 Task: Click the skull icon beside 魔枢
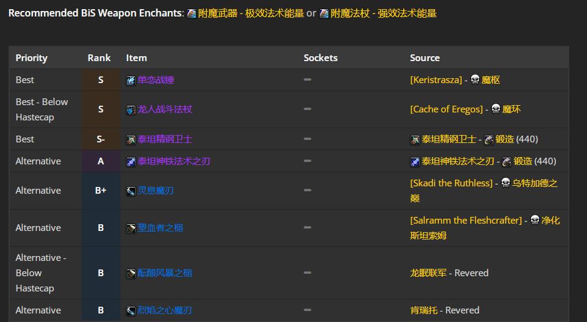[x=475, y=80]
